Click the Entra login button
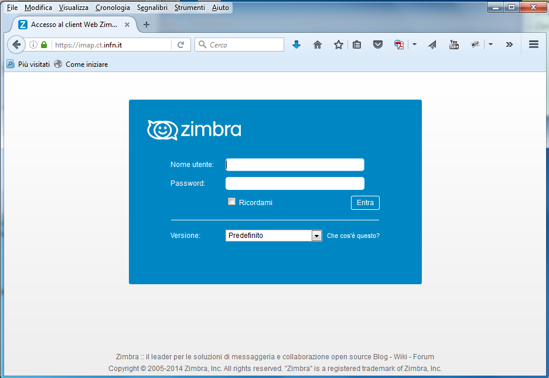The image size is (549, 378). coord(365,203)
